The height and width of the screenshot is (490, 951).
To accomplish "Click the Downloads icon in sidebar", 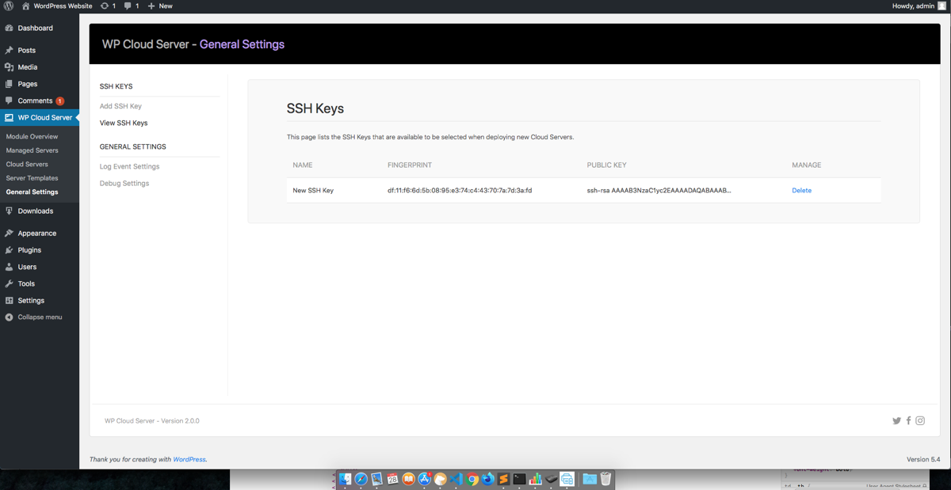I will tap(9, 211).
